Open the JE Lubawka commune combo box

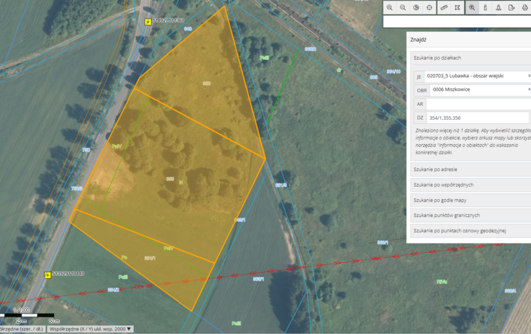(477, 77)
